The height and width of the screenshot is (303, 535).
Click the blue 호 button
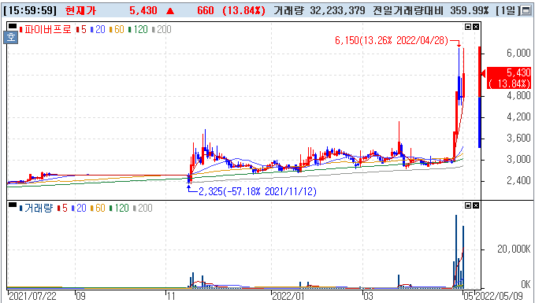[11, 37]
